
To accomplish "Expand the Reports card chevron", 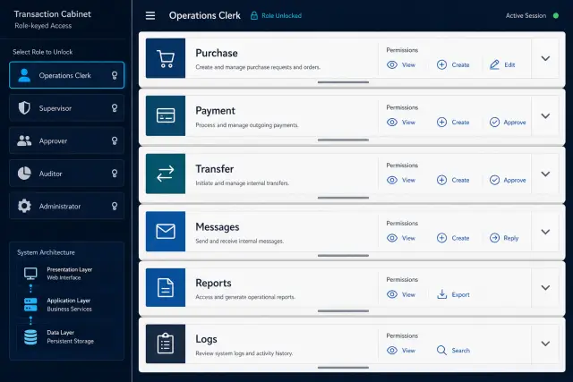I will pos(545,288).
